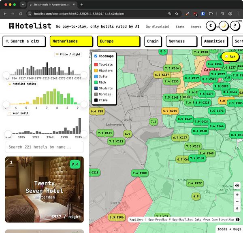Click the Rich green legend swatch
The height and width of the screenshot is (233, 243).
point(96,83)
